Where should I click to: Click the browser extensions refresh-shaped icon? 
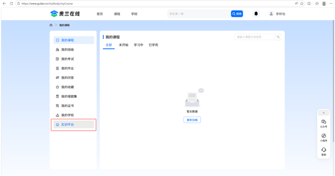(x=309, y=3)
